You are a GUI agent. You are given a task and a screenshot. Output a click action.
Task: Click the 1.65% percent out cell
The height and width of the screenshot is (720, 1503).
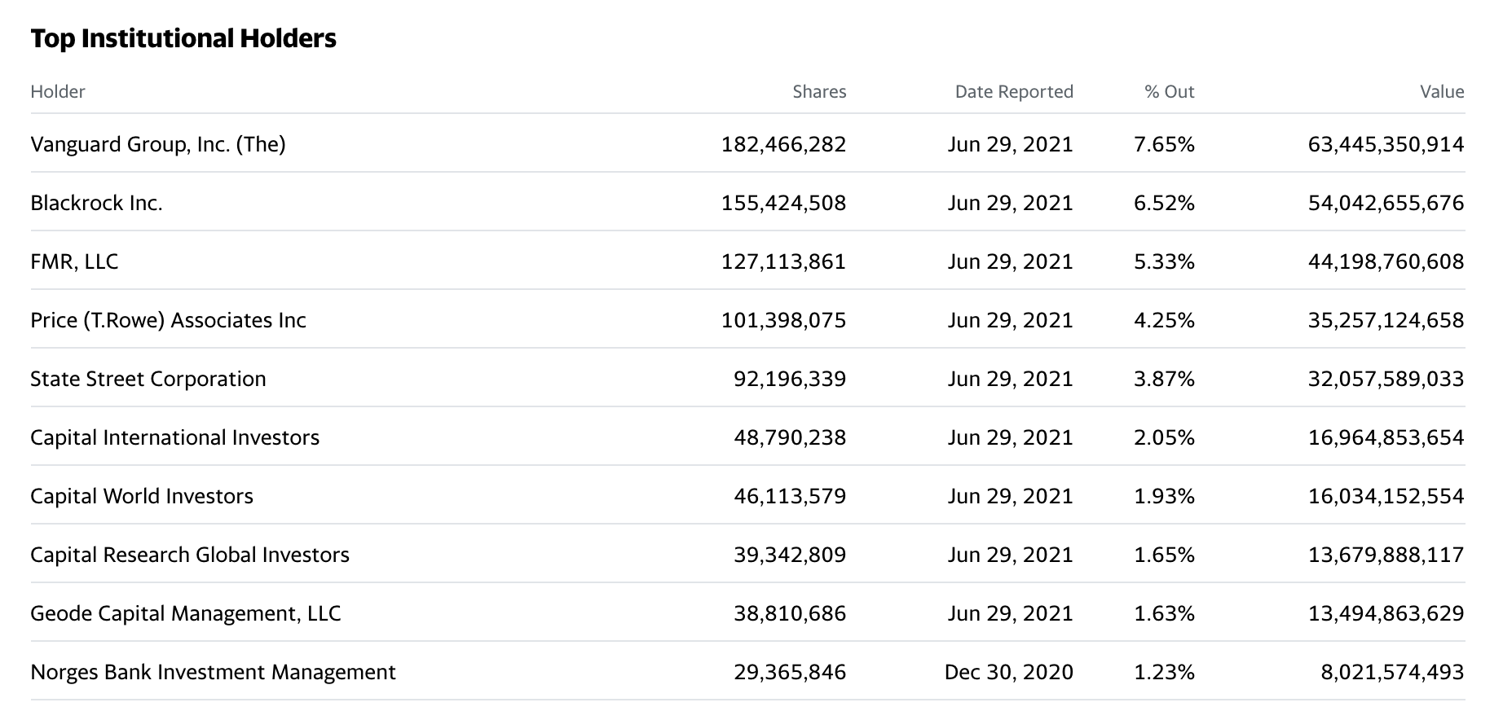(1164, 555)
